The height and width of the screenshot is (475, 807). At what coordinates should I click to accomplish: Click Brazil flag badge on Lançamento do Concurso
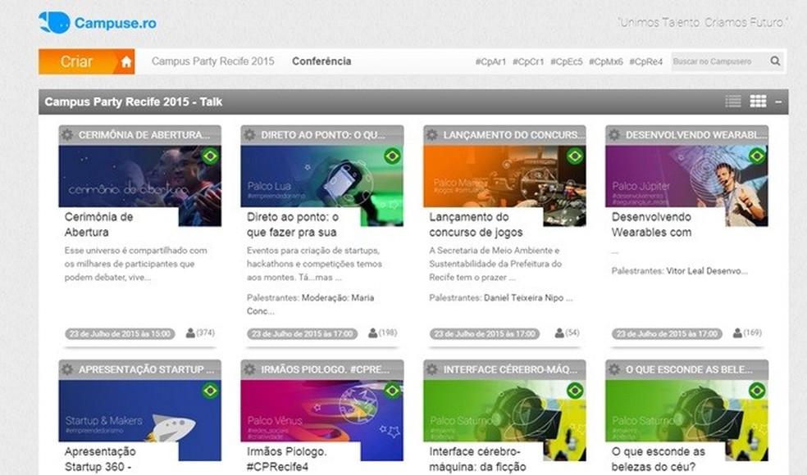[574, 156]
